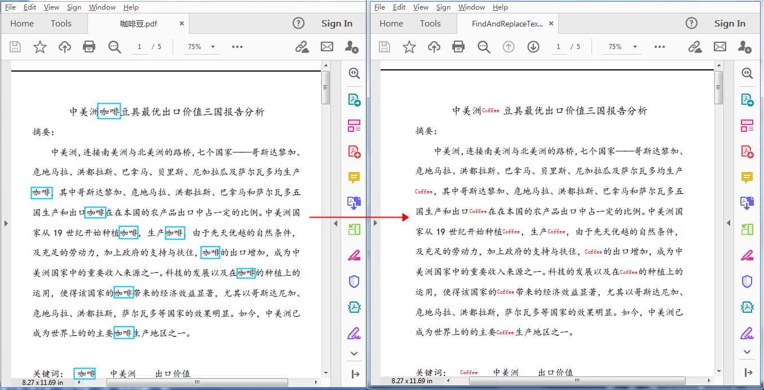Select the FindAndReplaceTex... document tab

507,24
